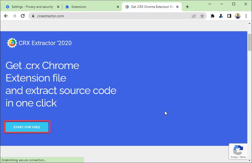Close the Get .CRX Chrome Extension tab
This screenshot has width=252, height=163.
point(178,7)
